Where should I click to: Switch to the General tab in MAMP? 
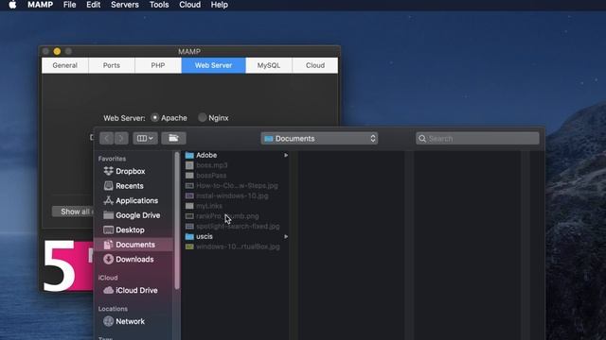(65, 65)
